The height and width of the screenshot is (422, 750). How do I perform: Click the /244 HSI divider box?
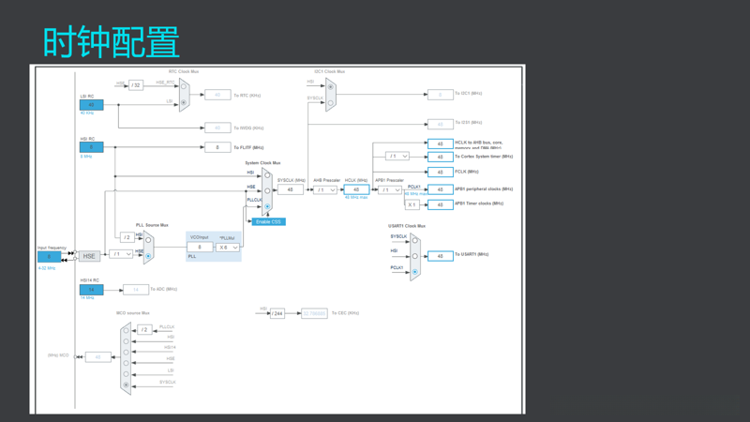click(277, 313)
